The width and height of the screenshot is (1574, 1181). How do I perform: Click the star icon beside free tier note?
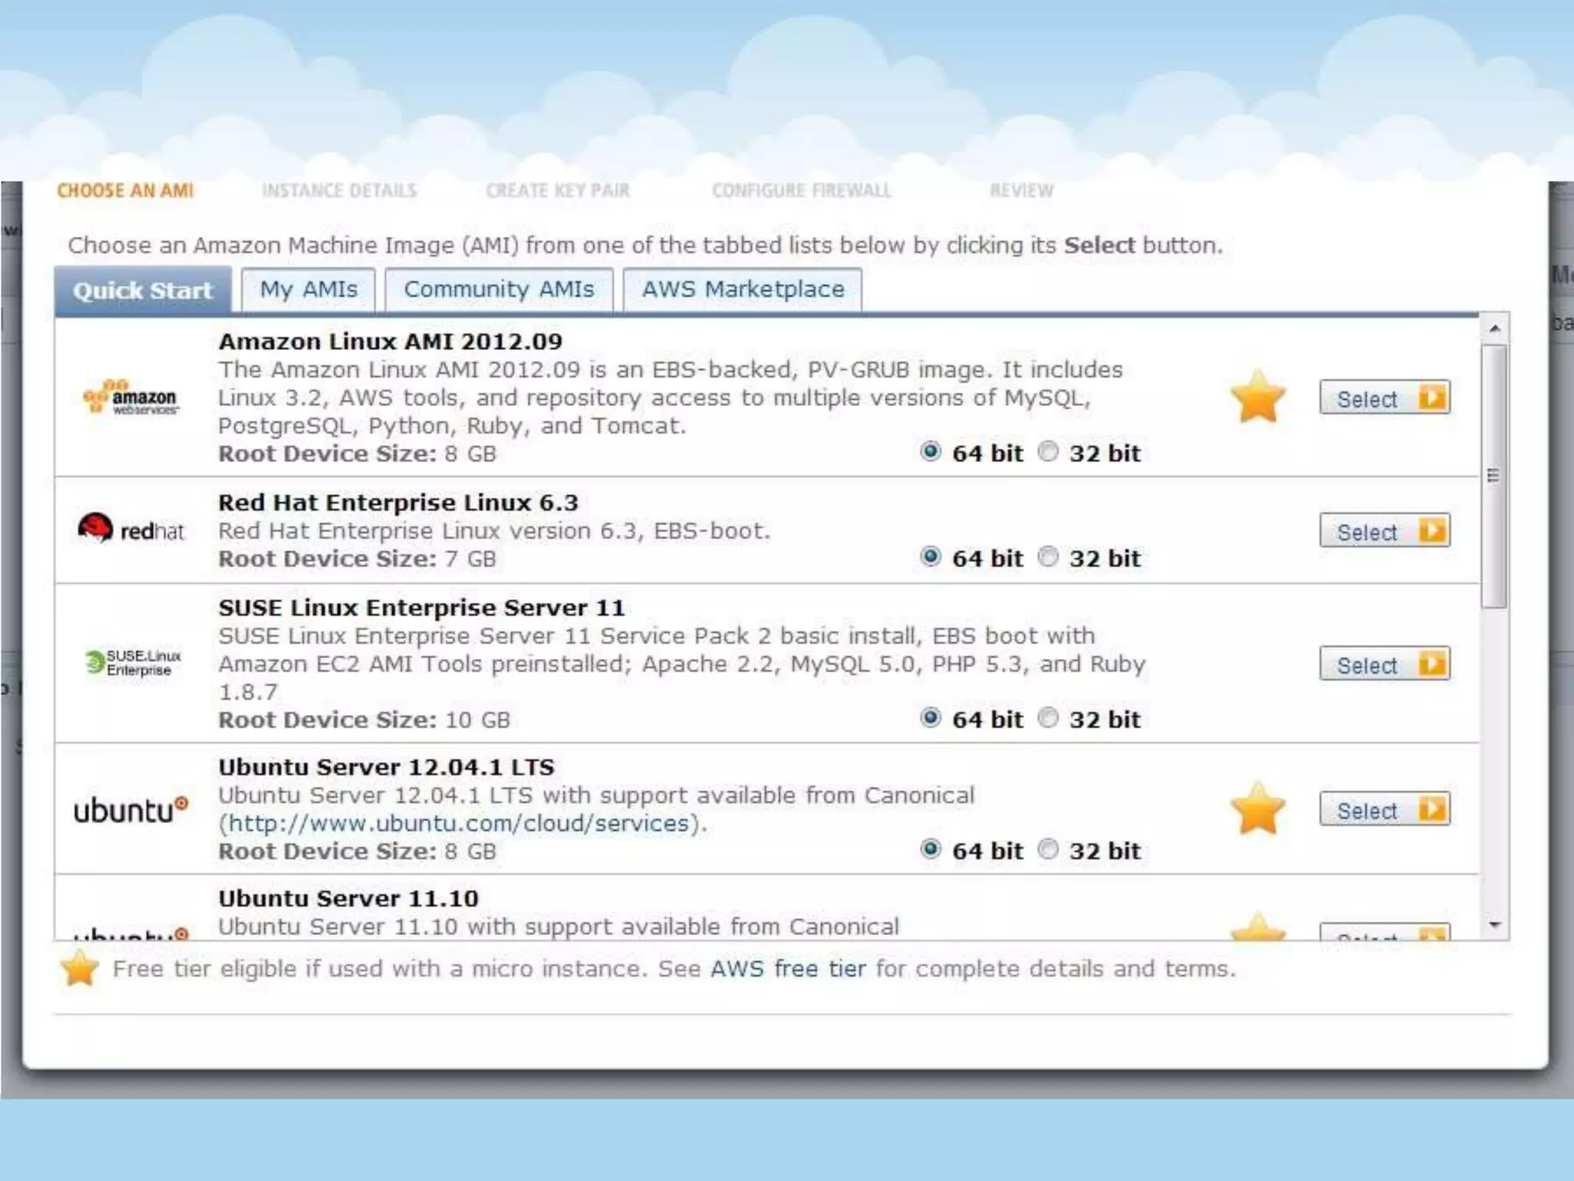79,968
